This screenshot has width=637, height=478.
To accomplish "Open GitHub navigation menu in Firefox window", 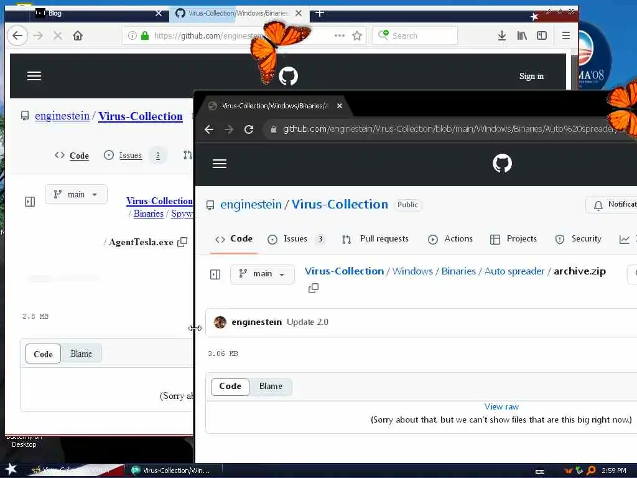I will coord(34,76).
